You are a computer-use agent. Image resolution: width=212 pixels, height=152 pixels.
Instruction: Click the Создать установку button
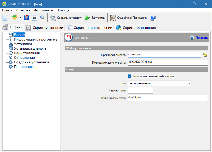[x=66, y=18]
